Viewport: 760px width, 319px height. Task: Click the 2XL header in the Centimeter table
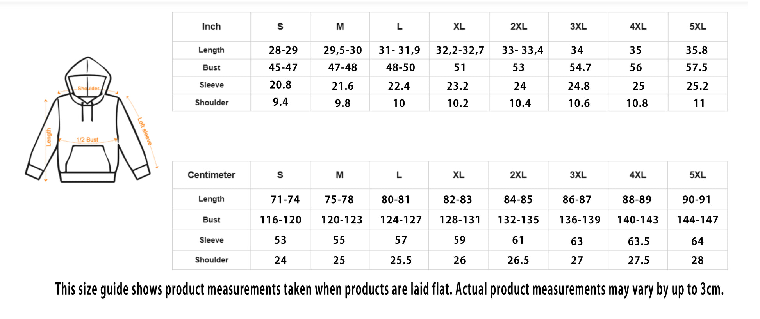pyautogui.click(x=518, y=175)
